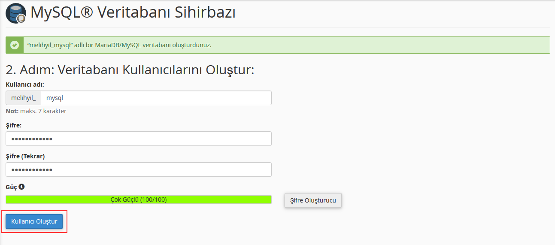Click the green success checkmark icon
Screen dimensions: 555x245
[15, 45]
